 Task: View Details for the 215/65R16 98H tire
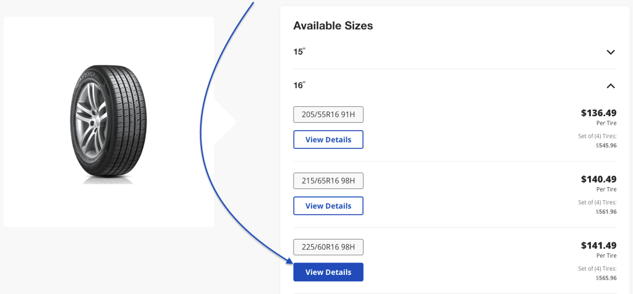(328, 206)
